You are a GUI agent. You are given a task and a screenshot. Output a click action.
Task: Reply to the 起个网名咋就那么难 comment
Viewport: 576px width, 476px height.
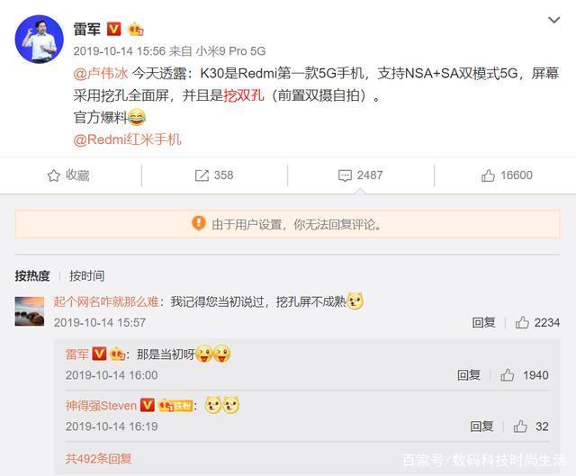[x=483, y=322]
